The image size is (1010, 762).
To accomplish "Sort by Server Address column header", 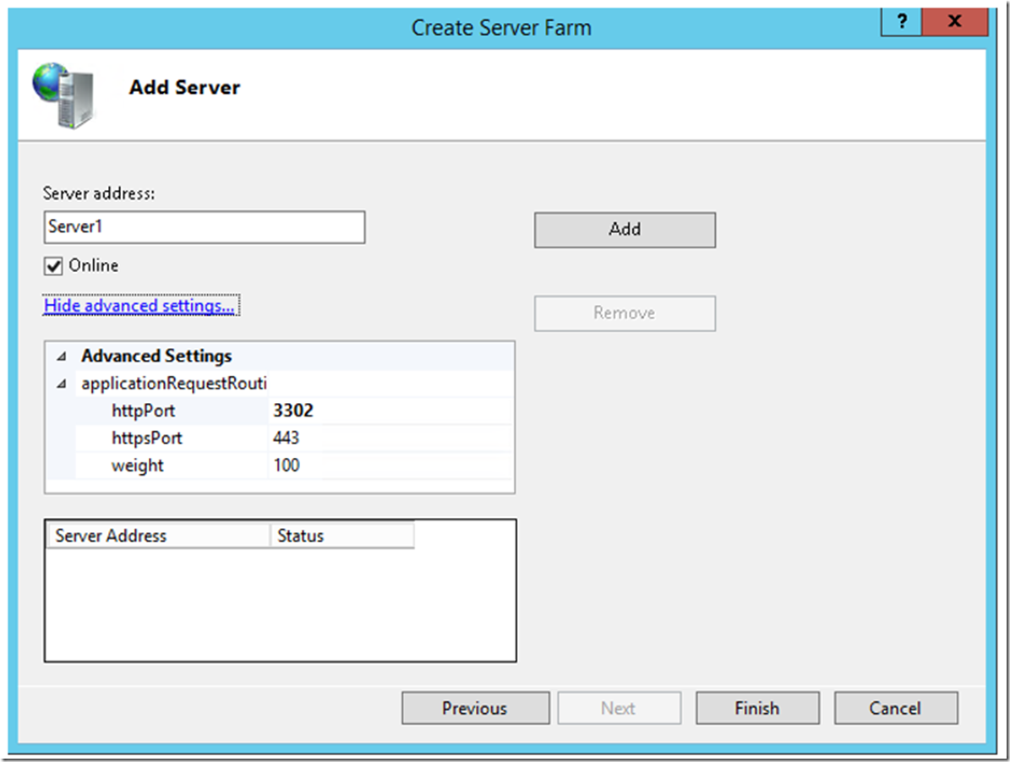I will [x=158, y=536].
